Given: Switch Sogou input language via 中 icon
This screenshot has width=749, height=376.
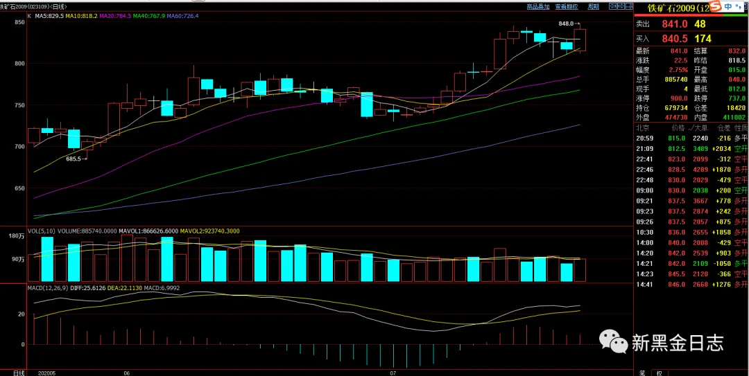Looking at the screenshot, I should [x=728, y=6].
